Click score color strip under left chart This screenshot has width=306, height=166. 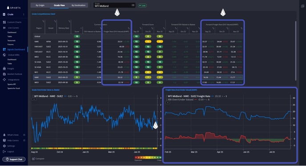point(94,149)
